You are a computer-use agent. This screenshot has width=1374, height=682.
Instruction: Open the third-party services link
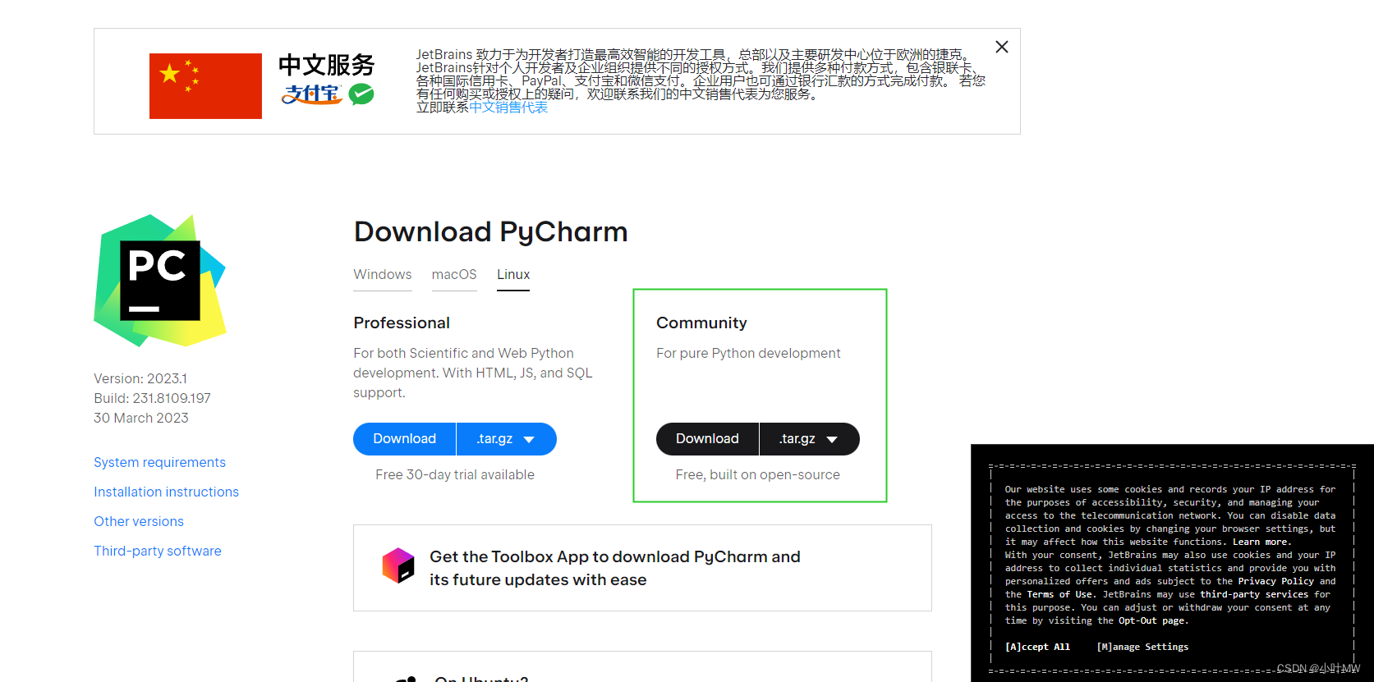click(x=1254, y=594)
